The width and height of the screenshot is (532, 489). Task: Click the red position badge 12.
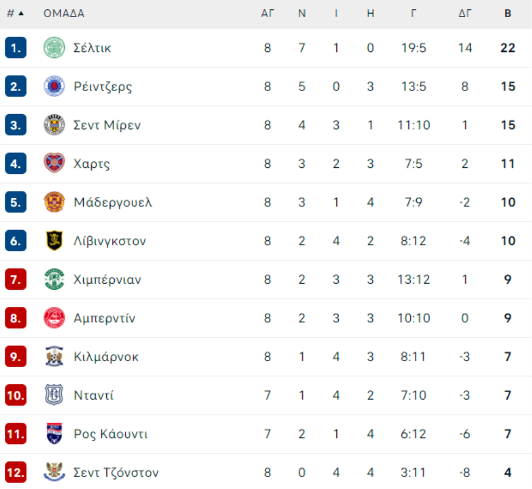pos(15,472)
